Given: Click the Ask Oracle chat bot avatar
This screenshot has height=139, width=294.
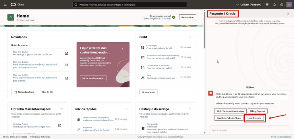Looking at the screenshot, I should [x=210, y=93].
